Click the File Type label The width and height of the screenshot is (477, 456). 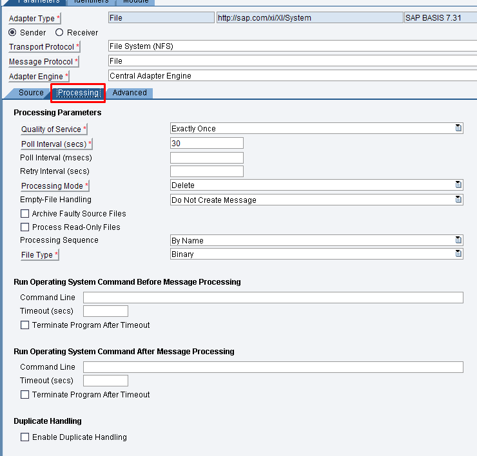pyautogui.click(x=39, y=255)
